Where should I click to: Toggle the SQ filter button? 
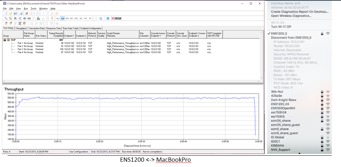81,18
